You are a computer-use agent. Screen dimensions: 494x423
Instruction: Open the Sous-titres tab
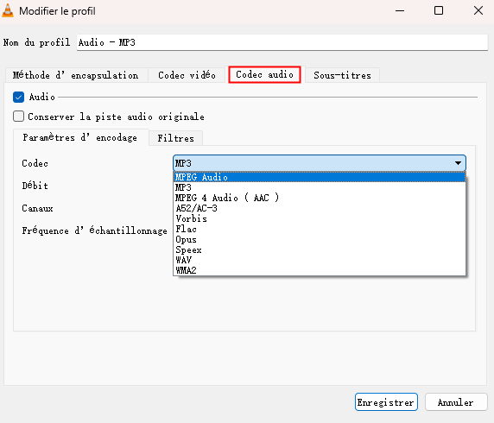(343, 75)
